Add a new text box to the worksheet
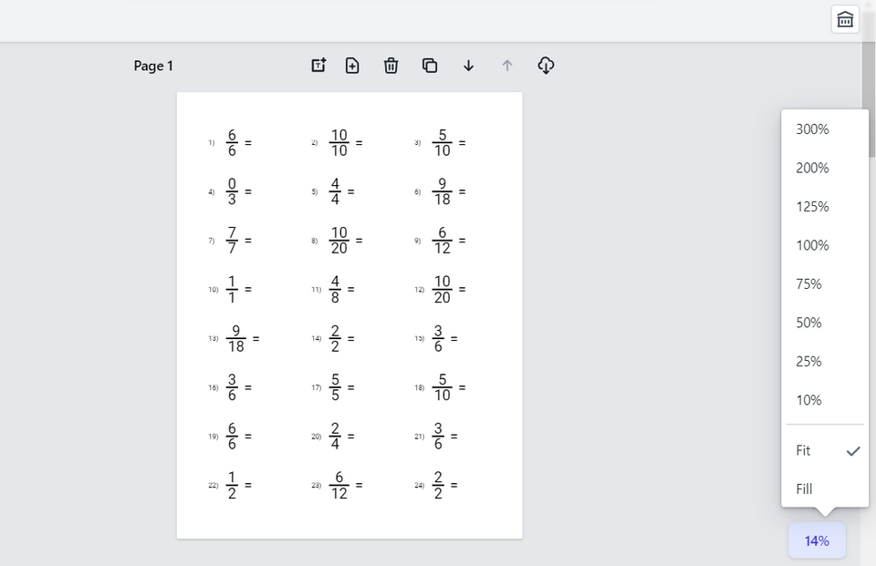 pos(318,65)
